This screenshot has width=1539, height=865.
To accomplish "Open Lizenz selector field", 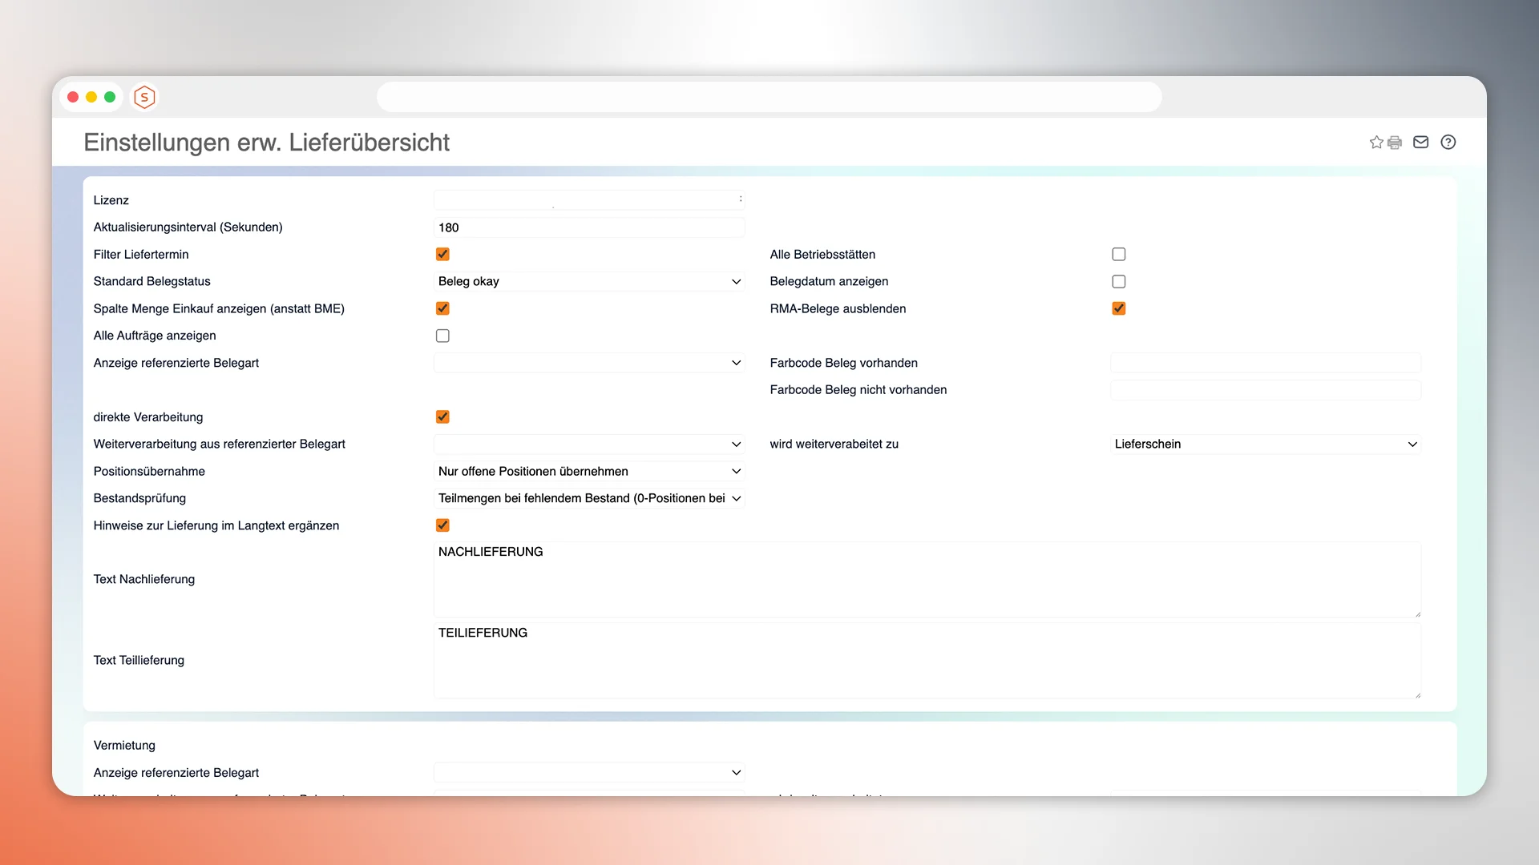I will point(589,199).
